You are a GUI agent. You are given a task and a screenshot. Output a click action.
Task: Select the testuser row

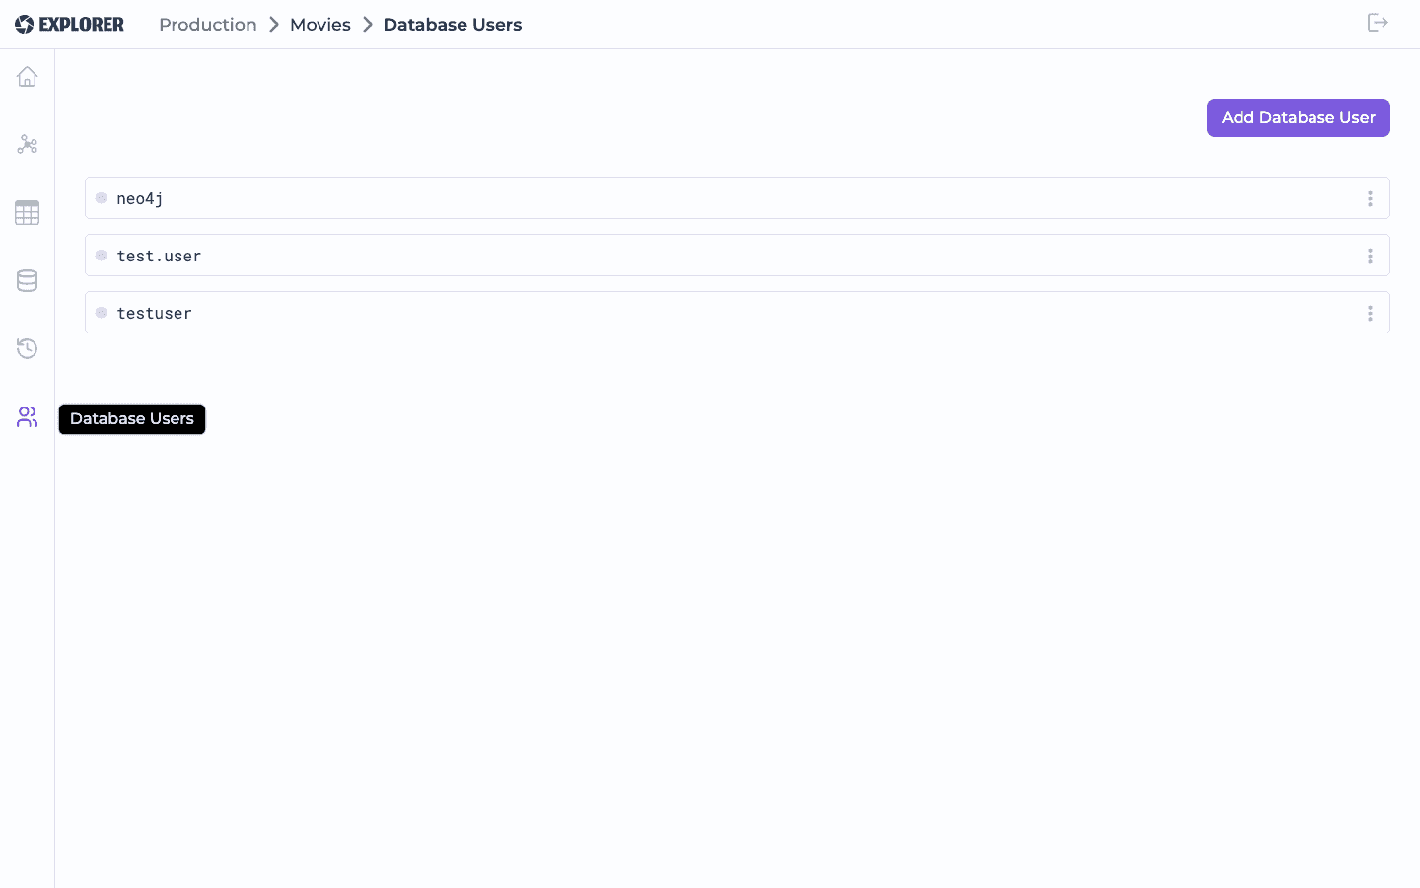(x=738, y=313)
